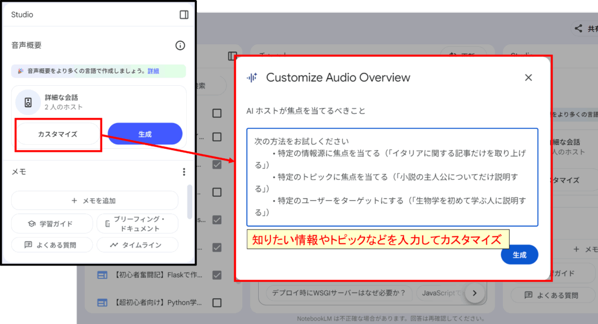Open the 【超初心者向け】Python学... source
The height and width of the screenshot is (324, 598).
158,302
